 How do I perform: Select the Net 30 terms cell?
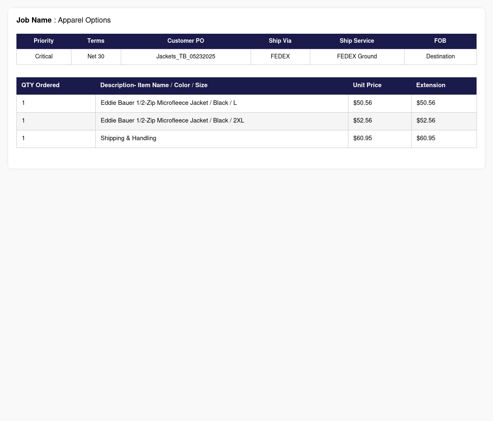96,57
